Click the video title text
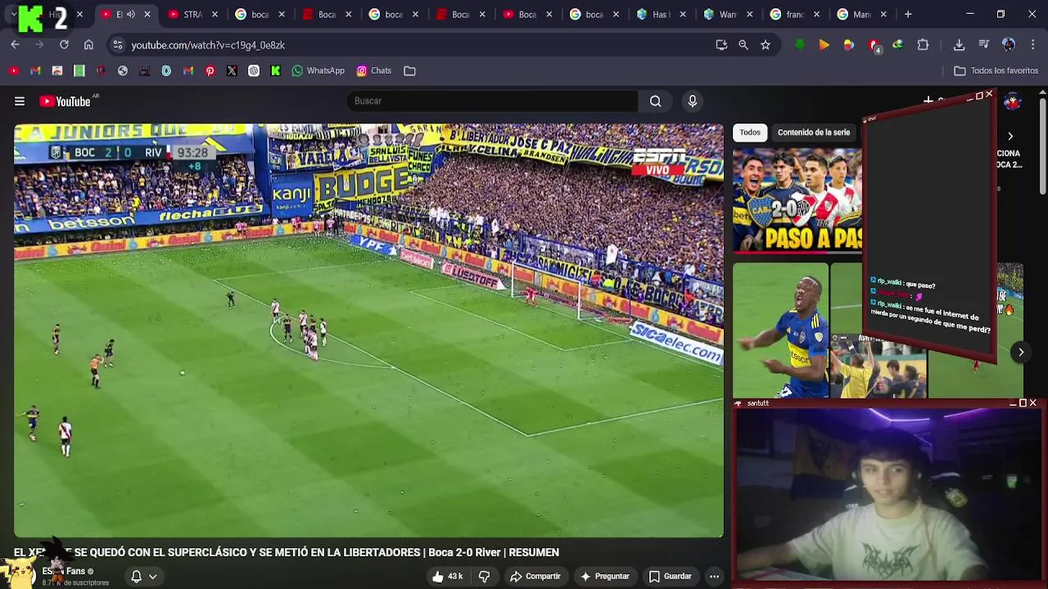 (x=287, y=553)
